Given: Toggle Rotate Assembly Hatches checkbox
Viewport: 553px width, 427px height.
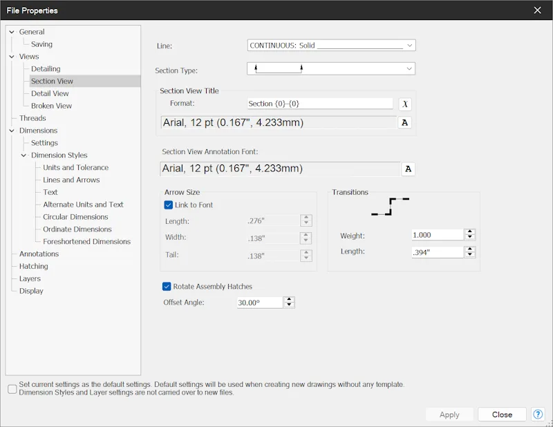Looking at the screenshot, I should (x=167, y=286).
